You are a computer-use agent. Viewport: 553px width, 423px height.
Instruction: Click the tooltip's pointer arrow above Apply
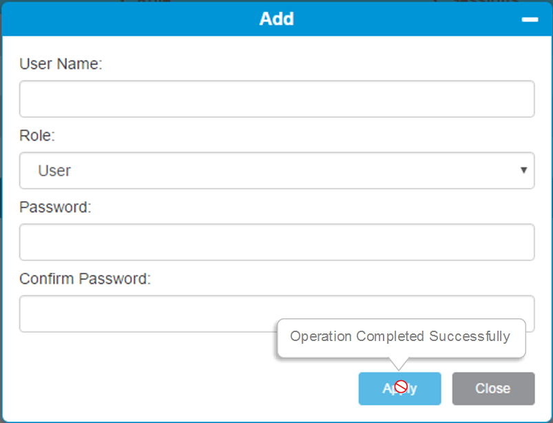point(399,363)
